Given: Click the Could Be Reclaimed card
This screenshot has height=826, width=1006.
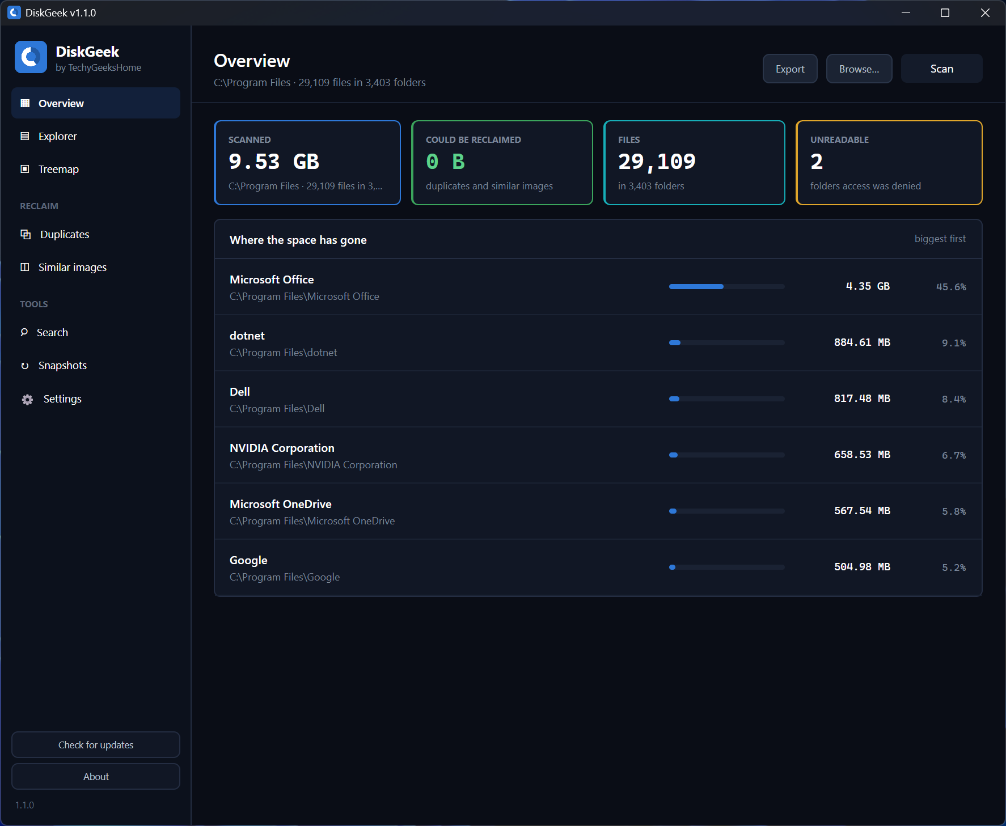Looking at the screenshot, I should (x=502, y=163).
